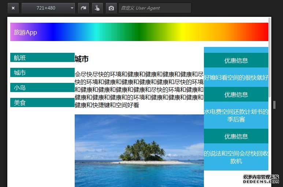
Task: Select the 城市 menu item
Action: click(x=42, y=73)
